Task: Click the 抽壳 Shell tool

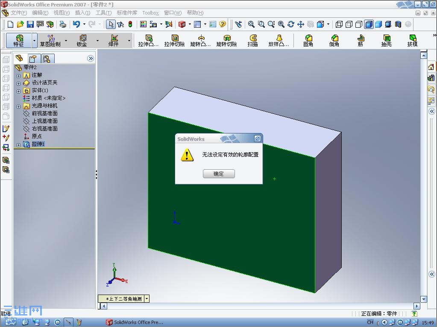Action: (x=386, y=41)
